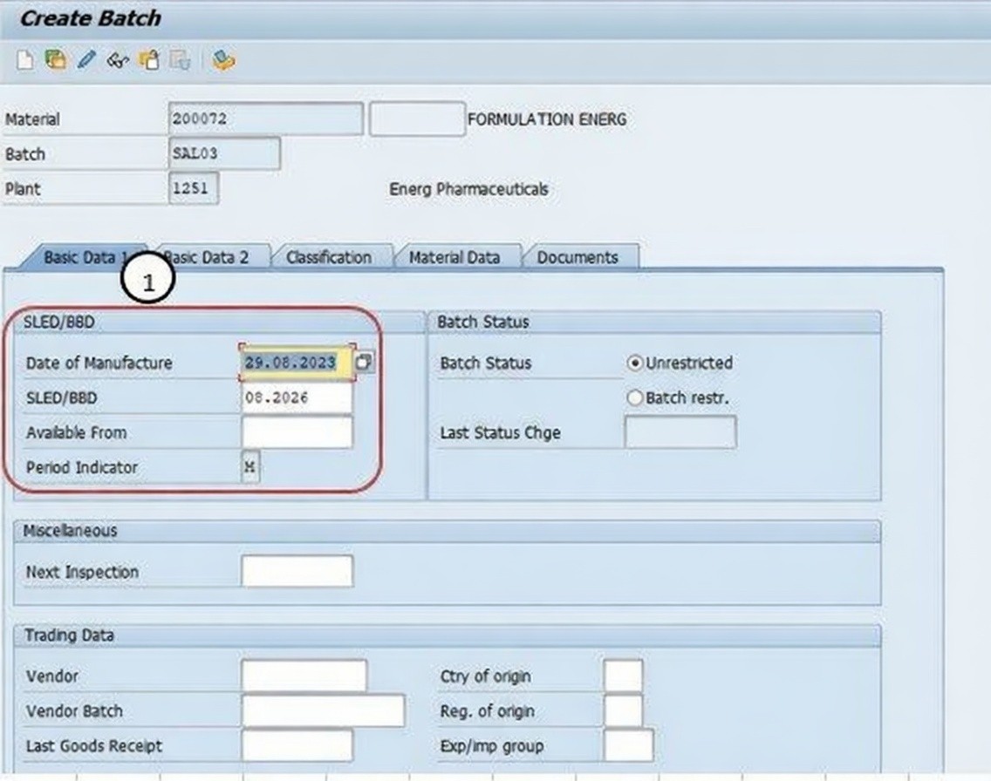Click the padlock icon in toolbar
Image resolution: width=991 pixels, height=781 pixels.
(149, 60)
